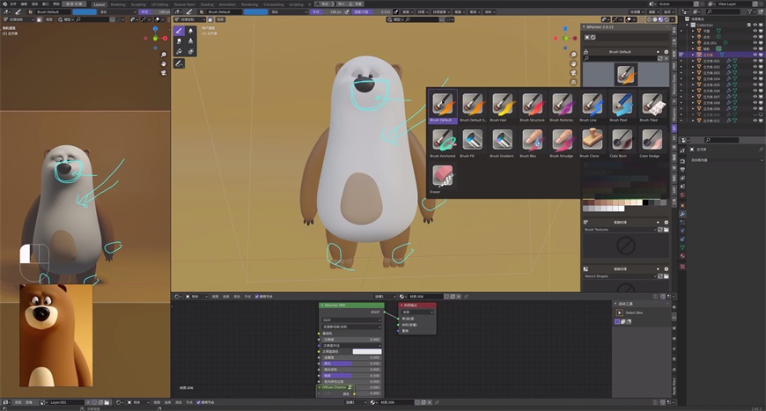Choose the Brush Line preset
The height and width of the screenshot is (411, 766).
(x=592, y=106)
